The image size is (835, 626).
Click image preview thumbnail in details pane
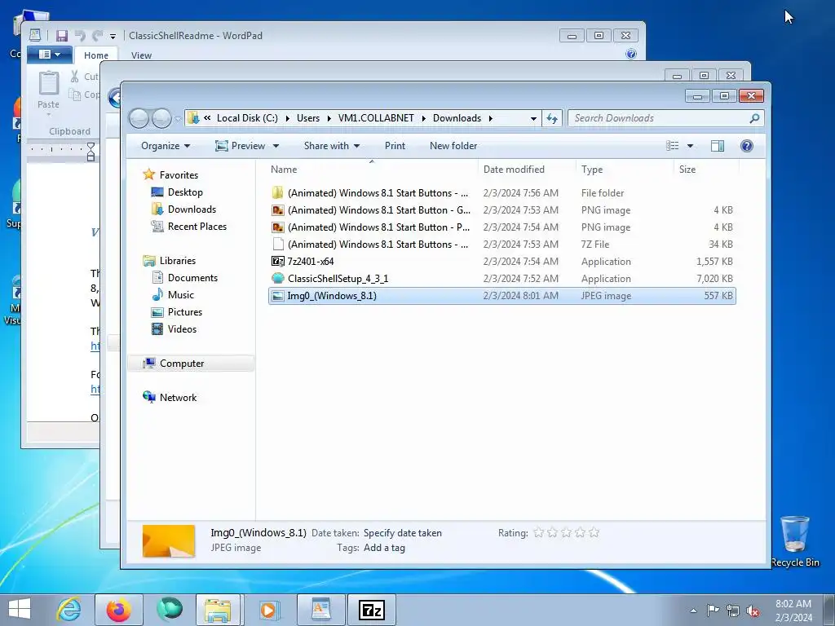coord(168,541)
